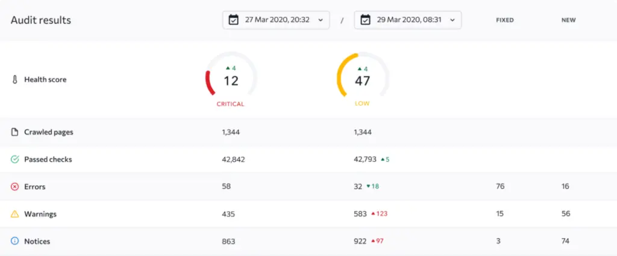Image resolution: width=617 pixels, height=256 pixels.
Task: Click the Crawled pages document icon
Action: coord(15,132)
